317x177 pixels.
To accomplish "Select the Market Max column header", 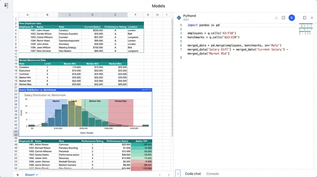I will click(x=115, y=64).
